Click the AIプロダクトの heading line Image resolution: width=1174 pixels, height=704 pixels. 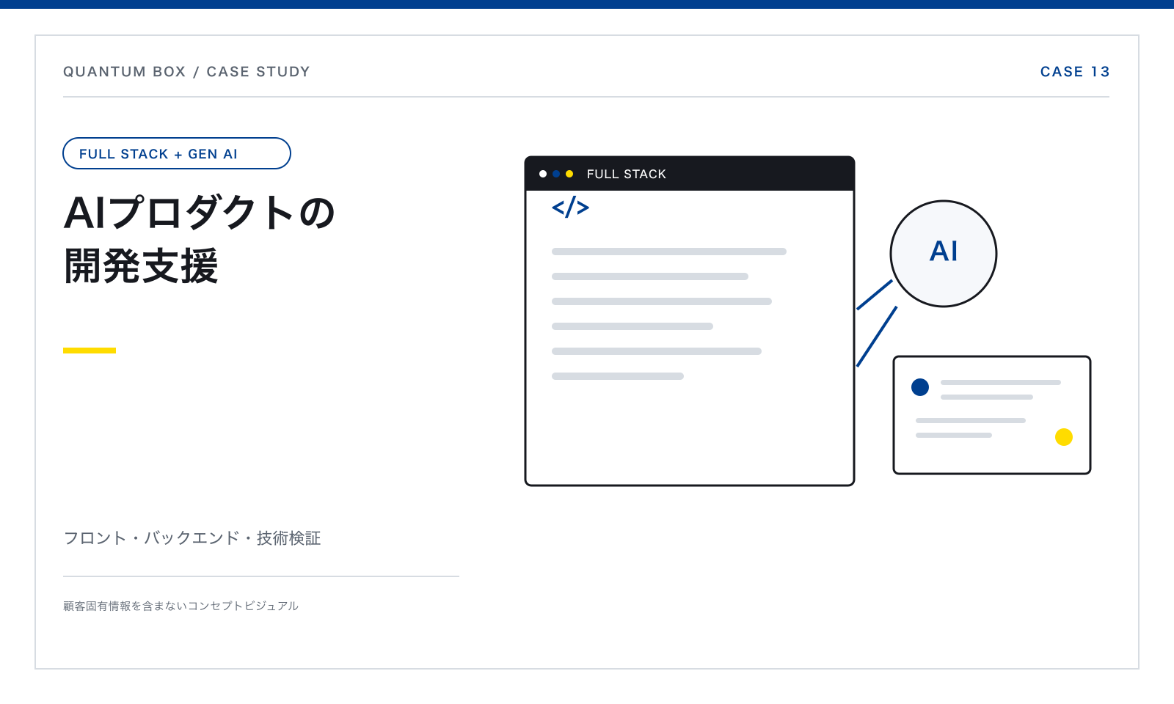[x=200, y=213]
